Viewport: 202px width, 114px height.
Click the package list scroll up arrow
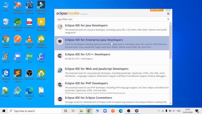[x=170, y=23]
